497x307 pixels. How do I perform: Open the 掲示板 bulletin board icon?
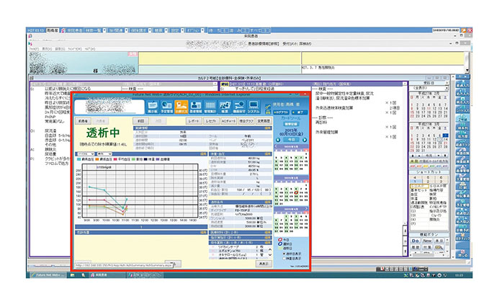click(x=153, y=107)
